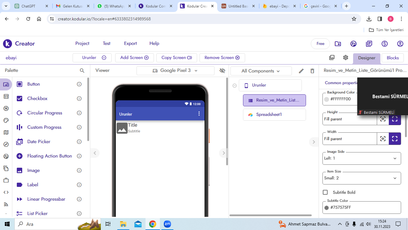The image size is (408, 230).
Task: Click info icon next to Checkbox component
Action: [x=79, y=99]
